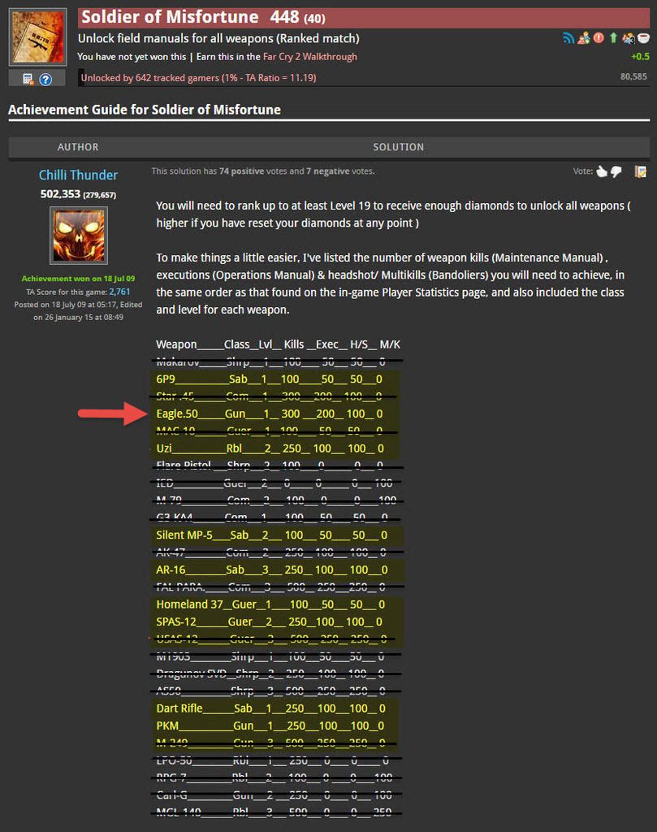Select the Dart Rifle weapon row
Image resolution: width=657 pixels, height=832 pixels.
(270, 708)
